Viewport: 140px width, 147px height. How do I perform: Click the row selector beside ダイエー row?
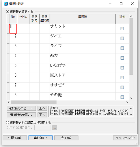(x=8, y=38)
